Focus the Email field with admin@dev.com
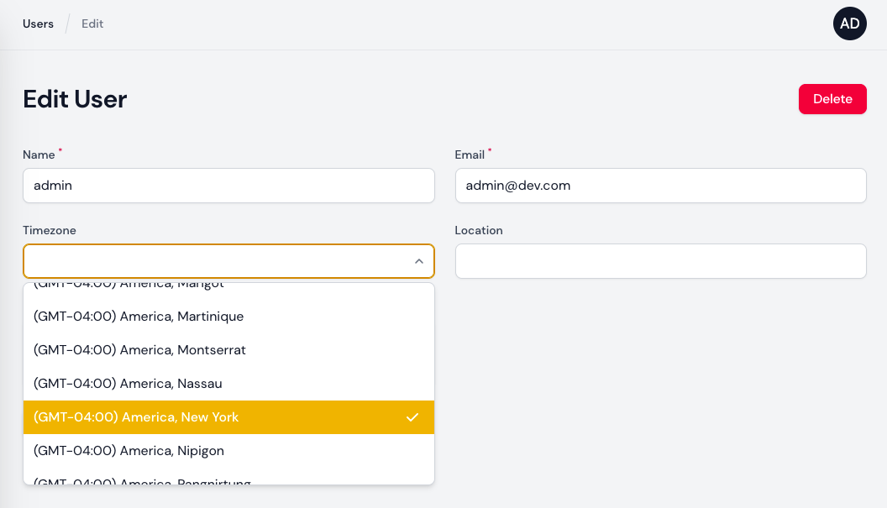887x508 pixels. pyautogui.click(x=660, y=186)
